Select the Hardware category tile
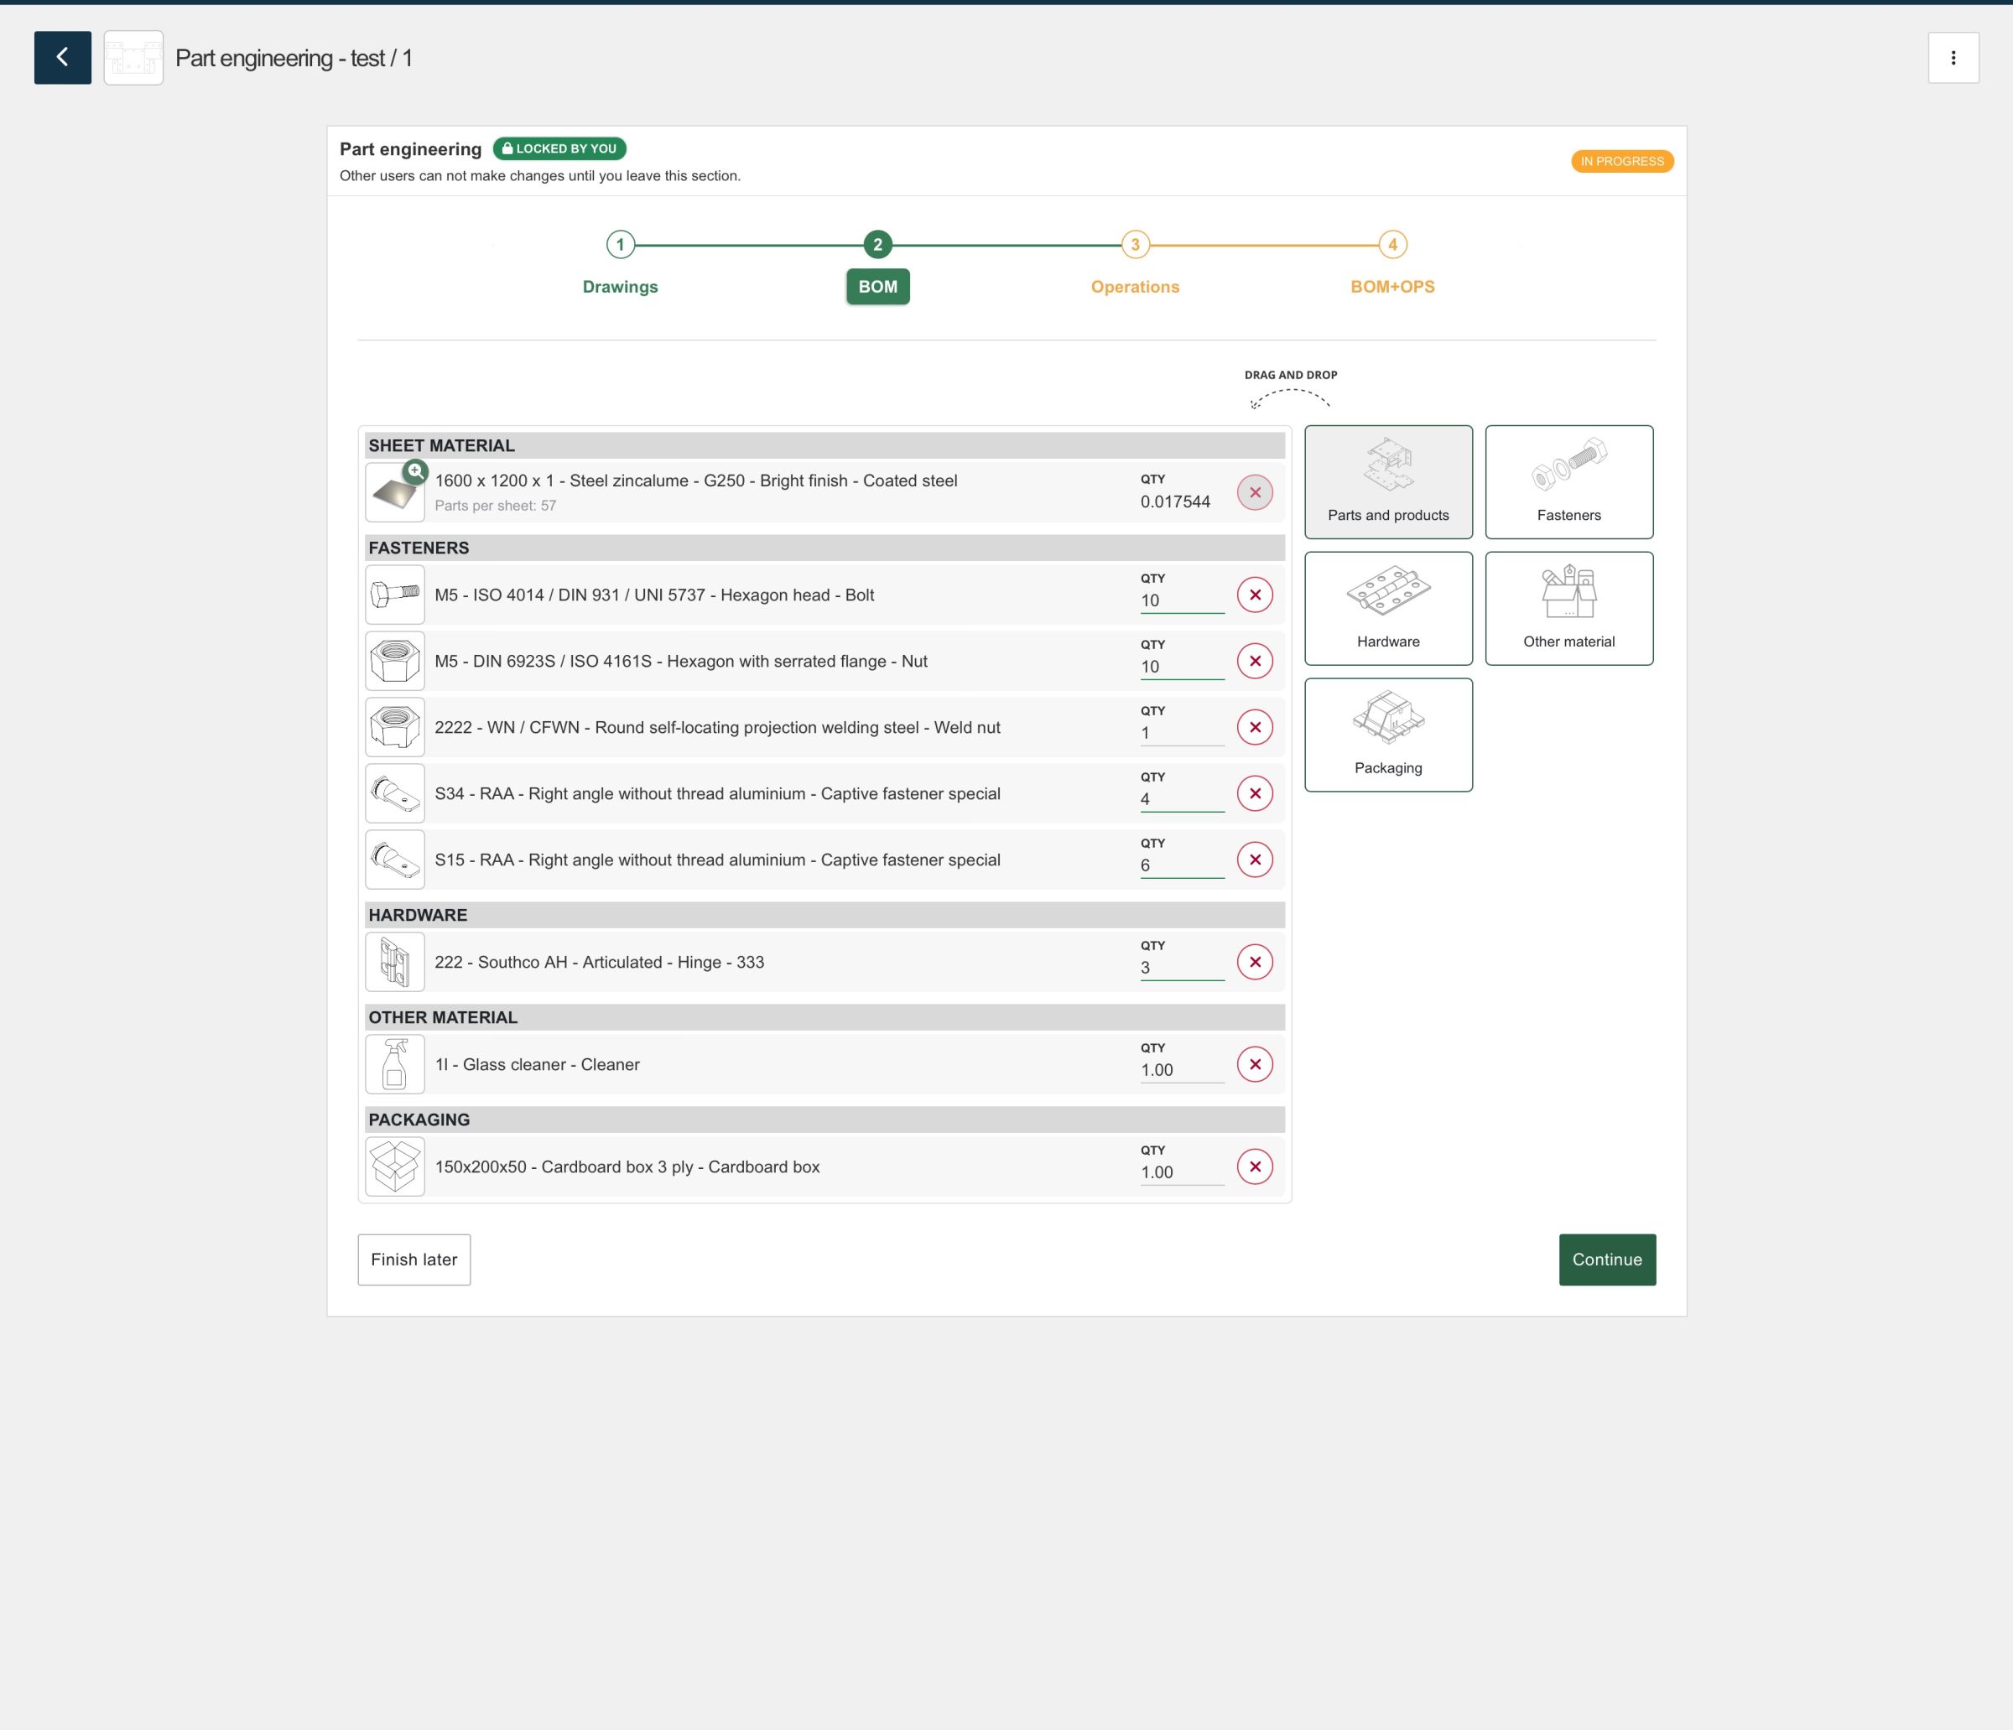The width and height of the screenshot is (2013, 1730). 1387,608
